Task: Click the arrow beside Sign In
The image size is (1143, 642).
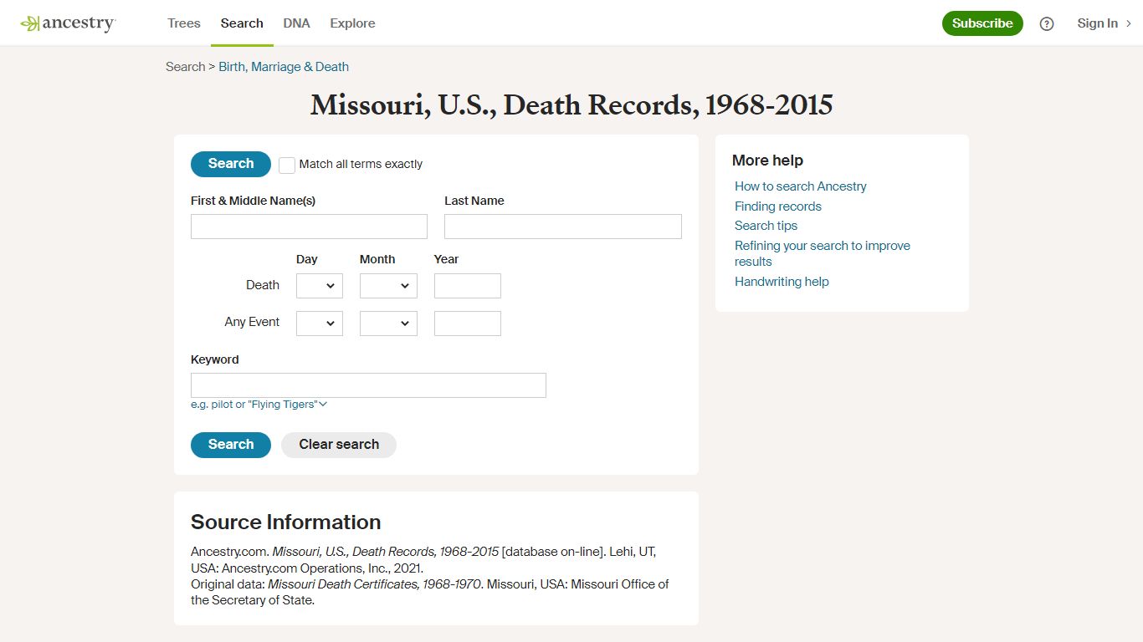Action: (x=1129, y=23)
